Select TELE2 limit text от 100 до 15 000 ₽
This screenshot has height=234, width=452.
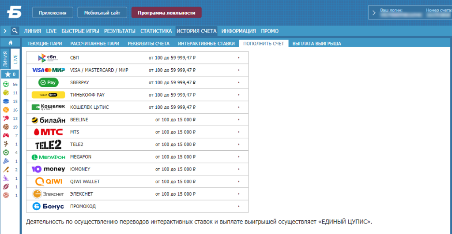pyautogui.click(x=175, y=145)
